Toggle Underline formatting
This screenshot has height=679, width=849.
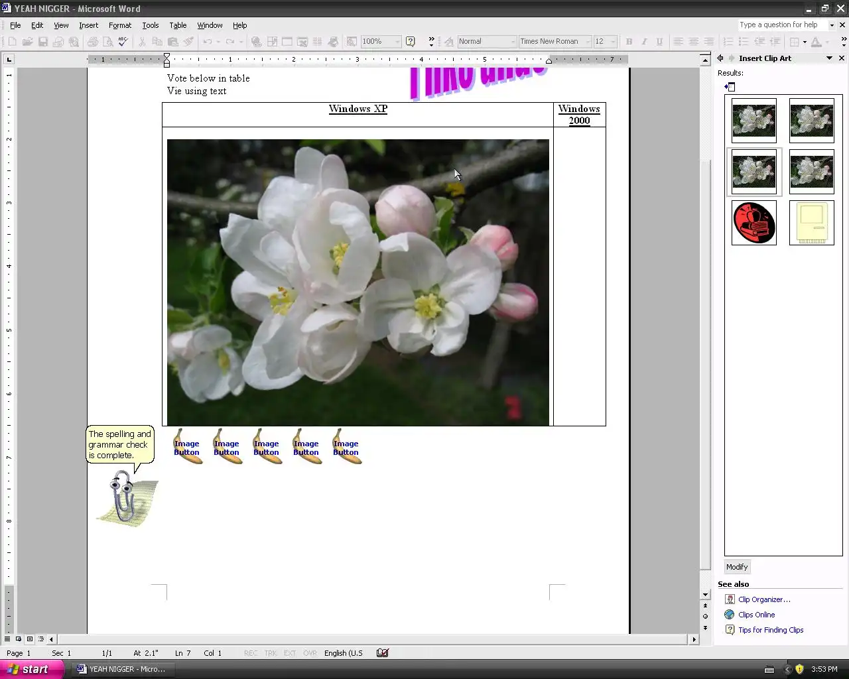pyautogui.click(x=659, y=41)
